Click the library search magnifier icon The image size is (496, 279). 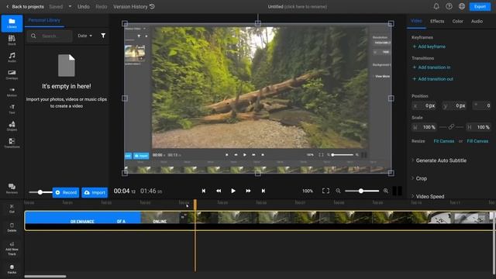(x=33, y=36)
